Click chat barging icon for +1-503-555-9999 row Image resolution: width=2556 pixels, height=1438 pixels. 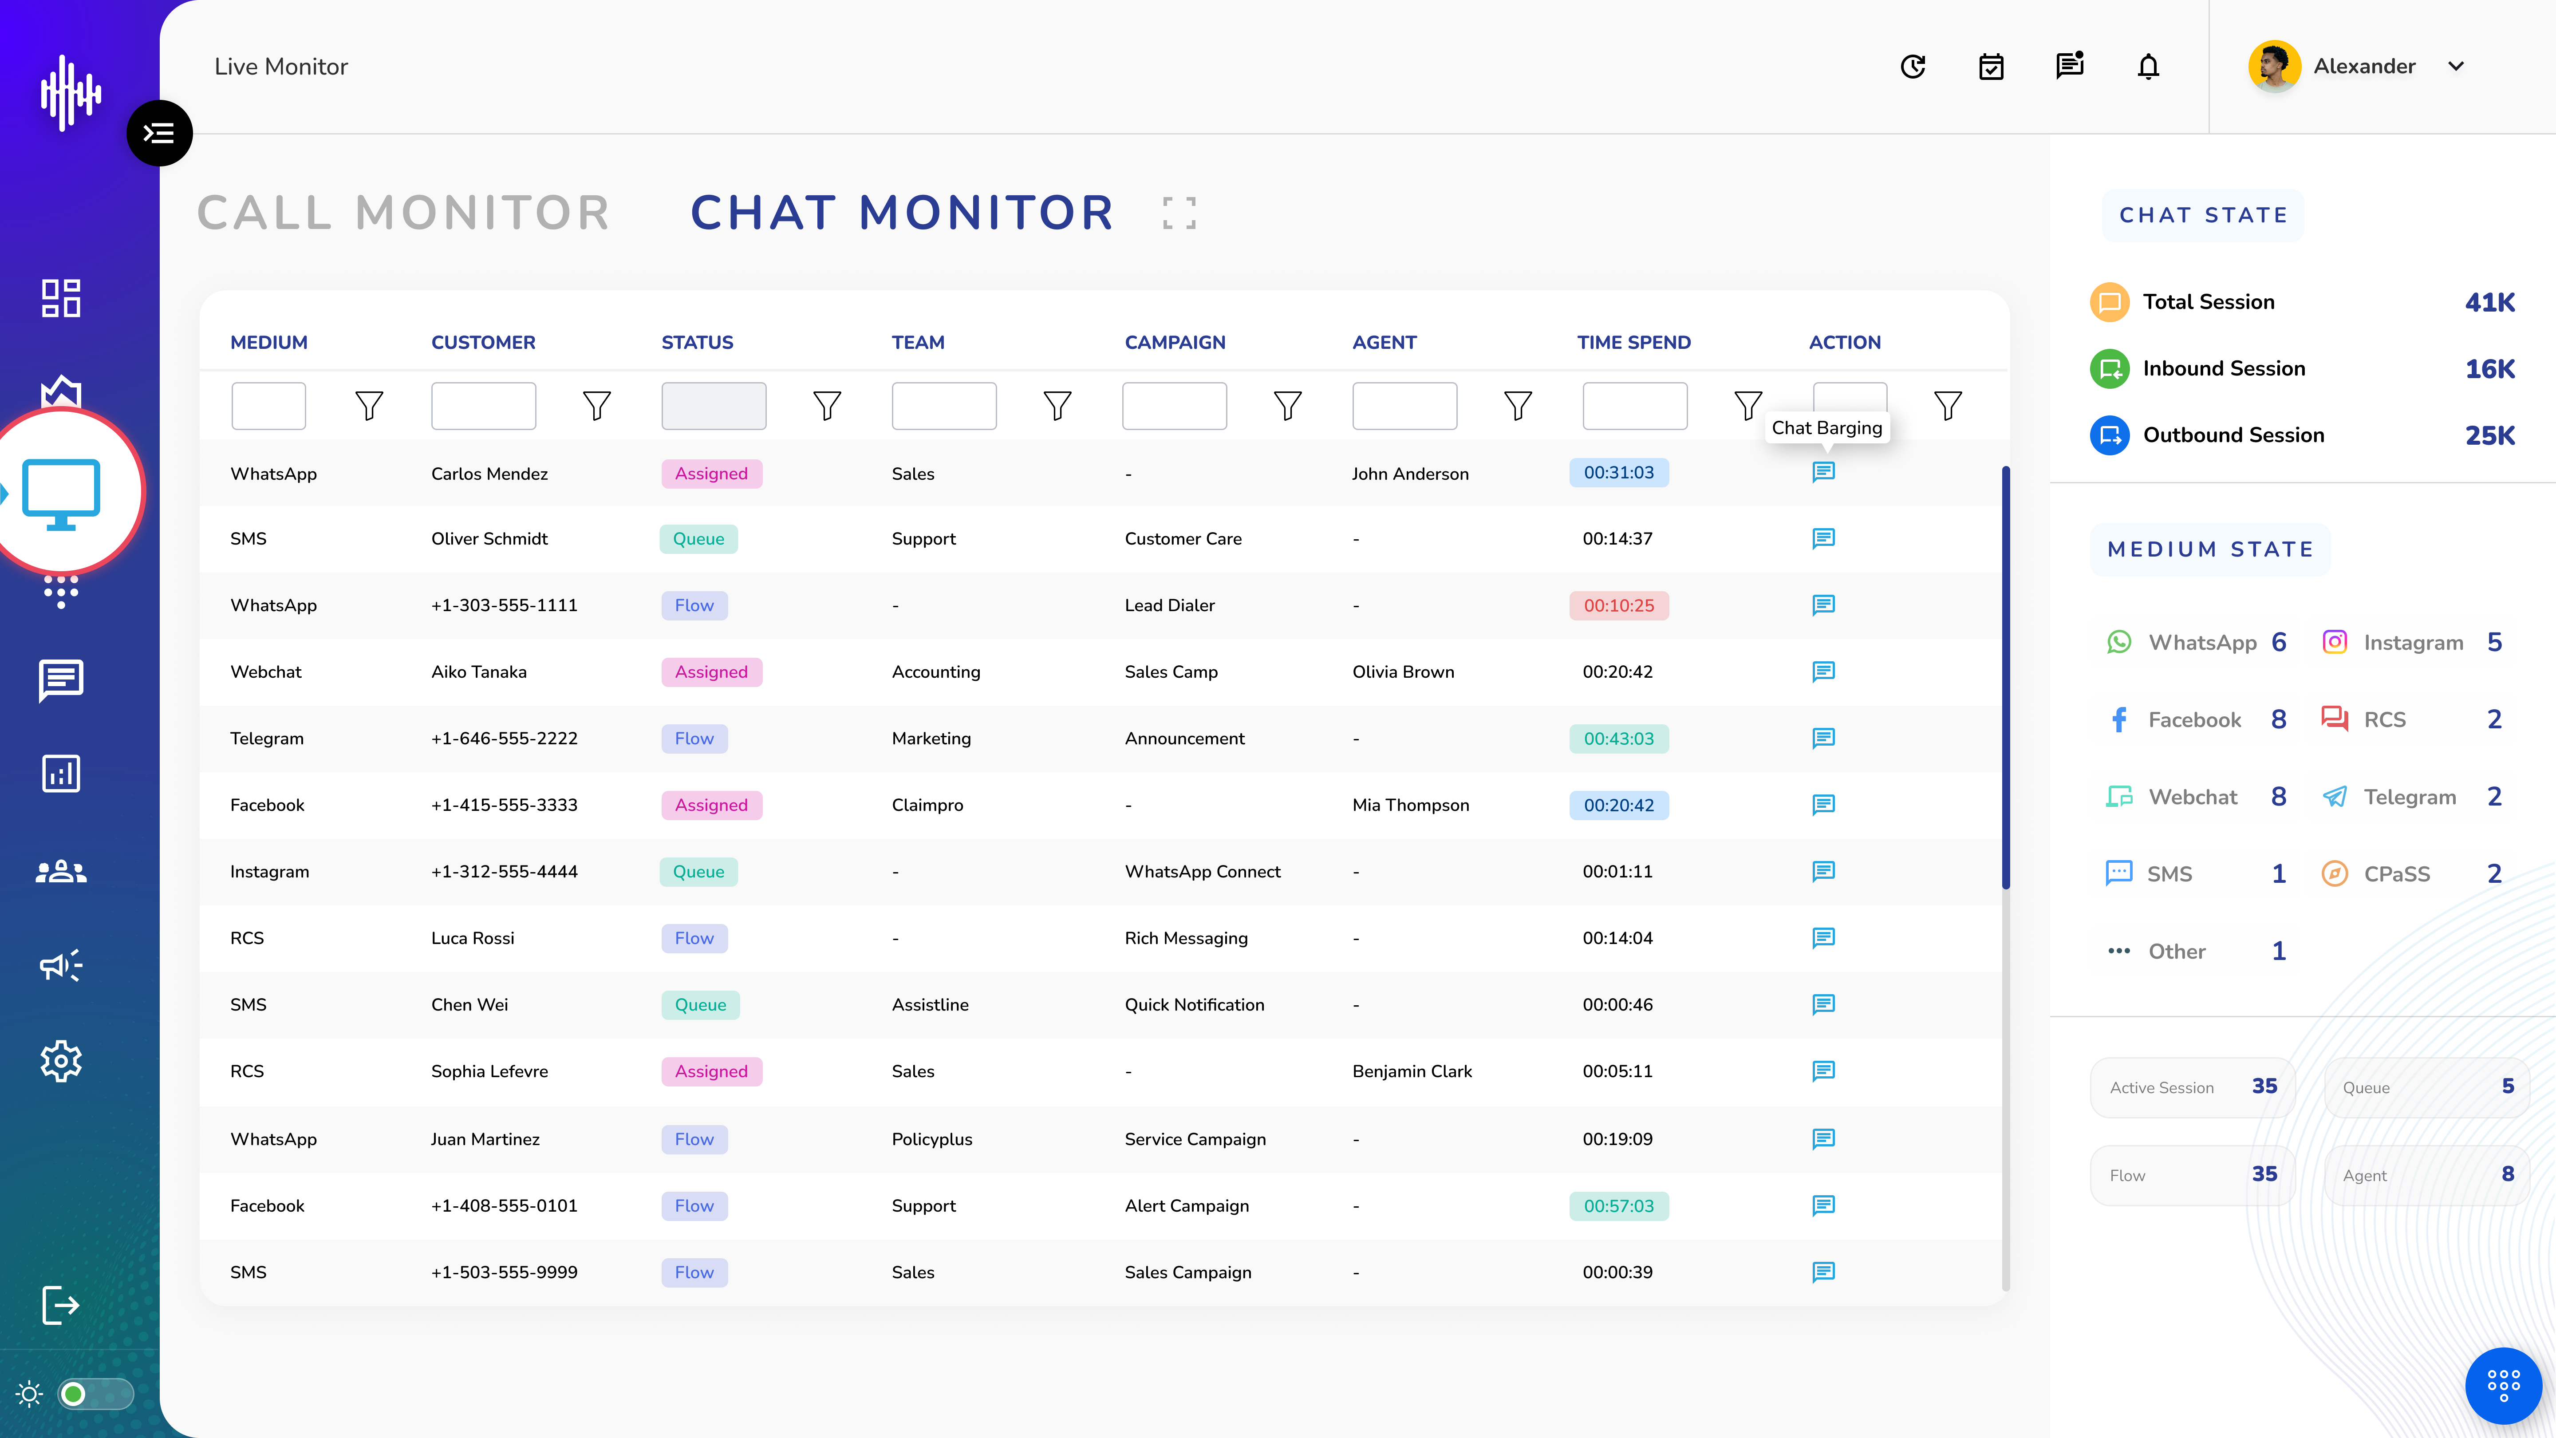point(1824,1272)
